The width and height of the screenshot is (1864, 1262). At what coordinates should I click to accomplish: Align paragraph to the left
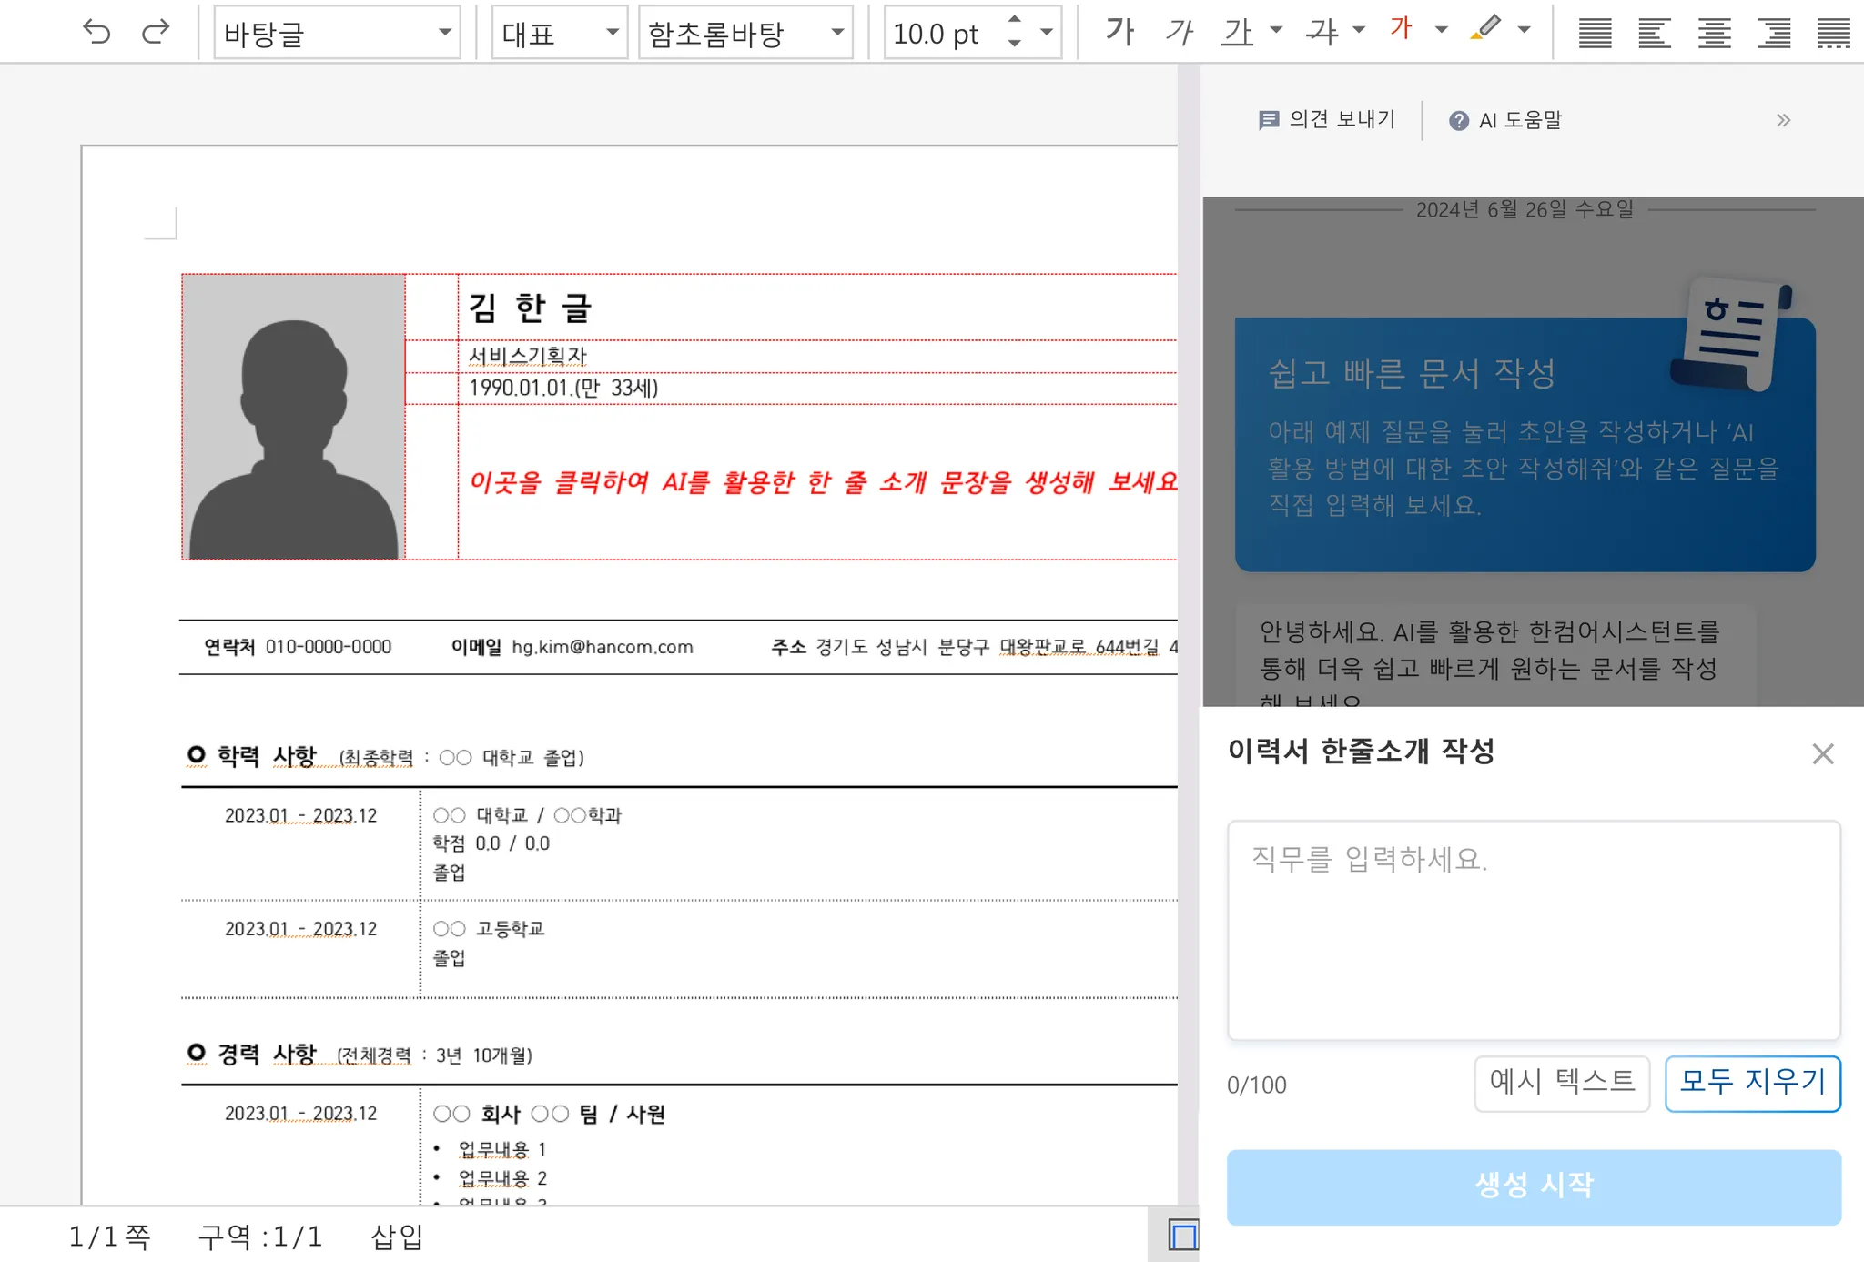coord(1654,34)
